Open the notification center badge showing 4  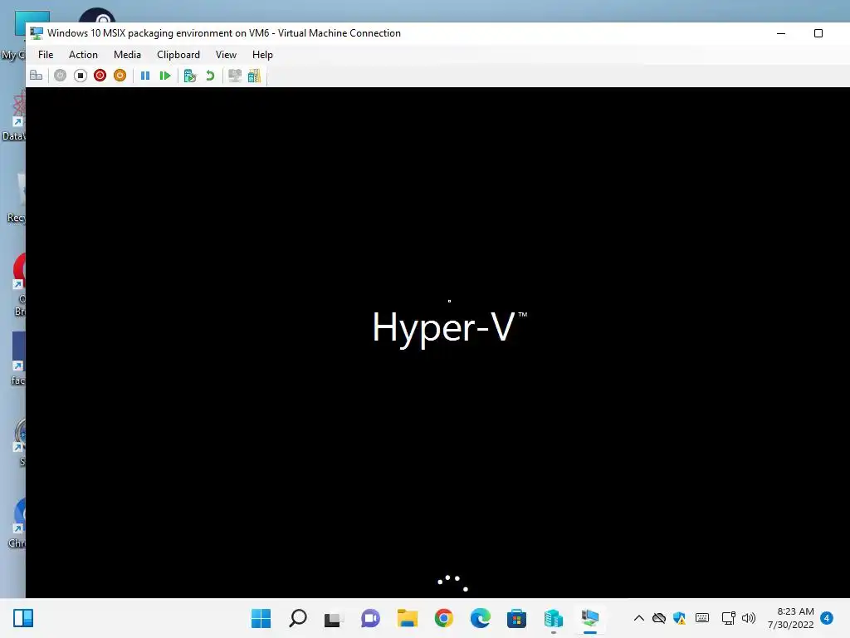[x=827, y=618]
